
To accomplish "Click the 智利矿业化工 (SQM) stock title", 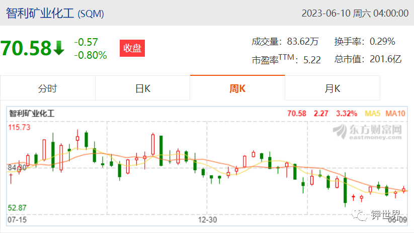I will point(55,13).
